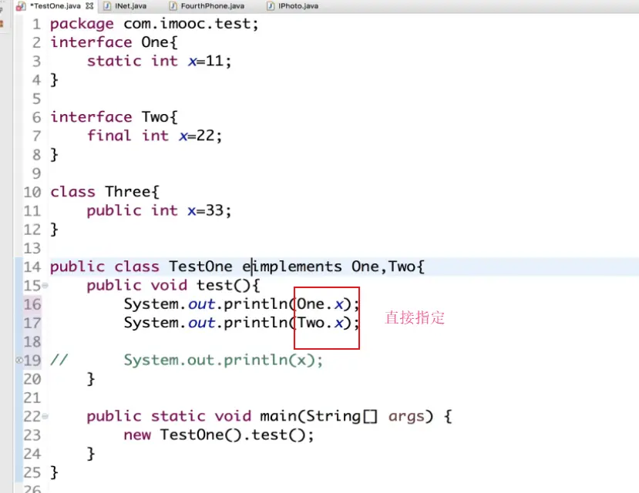Click 'class Three{' declaration on line 10
This screenshot has height=493, width=639.
(105, 192)
